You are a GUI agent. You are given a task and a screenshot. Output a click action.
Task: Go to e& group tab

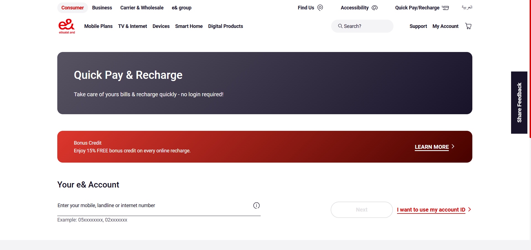pyautogui.click(x=182, y=8)
